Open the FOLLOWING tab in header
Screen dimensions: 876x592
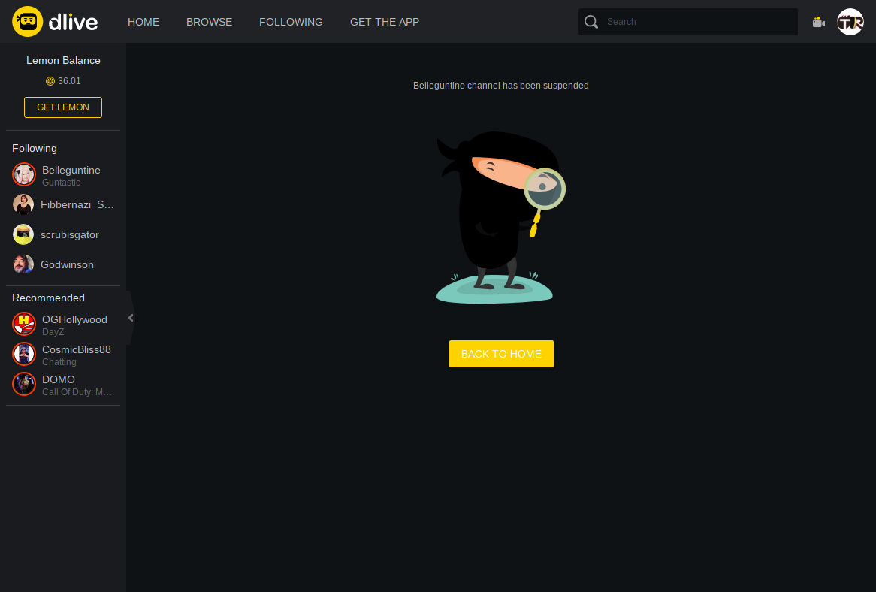click(291, 22)
